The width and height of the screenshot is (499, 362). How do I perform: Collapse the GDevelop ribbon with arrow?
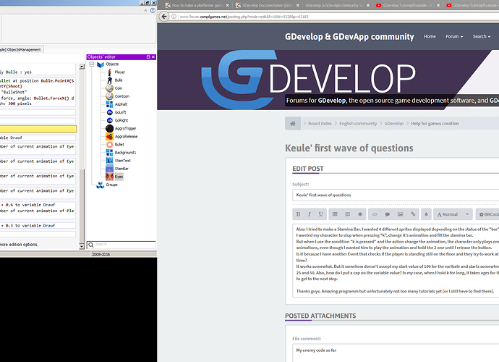(x=145, y=11)
